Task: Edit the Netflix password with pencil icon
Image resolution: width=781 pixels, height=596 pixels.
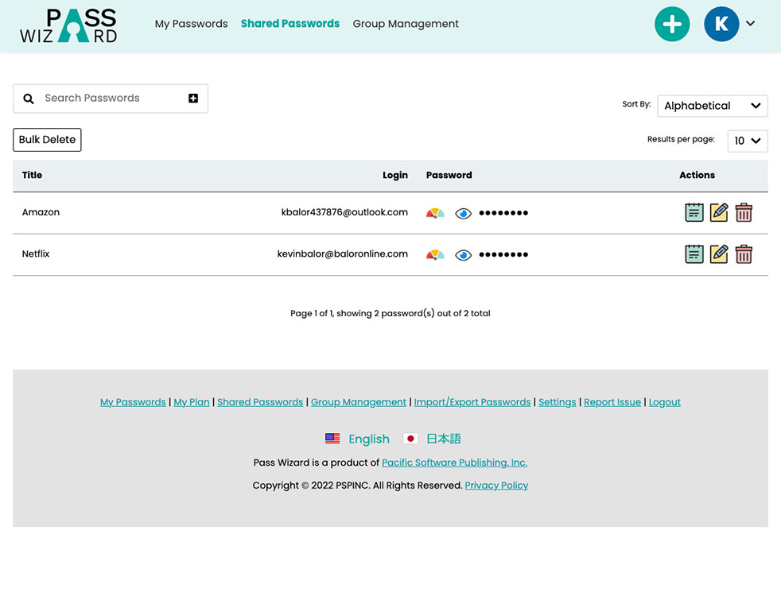Action: [x=719, y=254]
